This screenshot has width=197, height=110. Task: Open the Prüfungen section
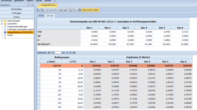pyautogui.click(x=17, y=13)
